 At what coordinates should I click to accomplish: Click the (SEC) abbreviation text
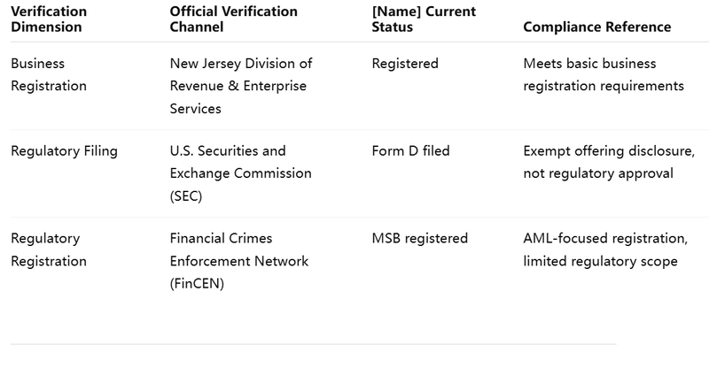click(x=186, y=196)
